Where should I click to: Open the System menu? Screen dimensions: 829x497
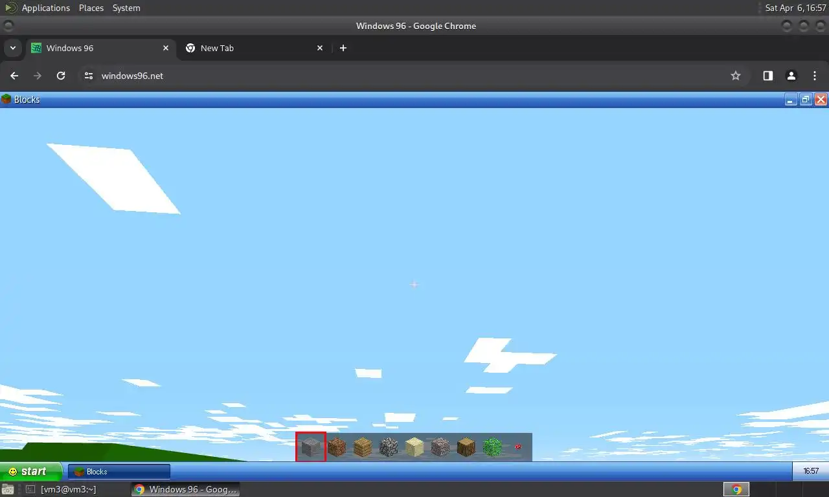[126, 8]
